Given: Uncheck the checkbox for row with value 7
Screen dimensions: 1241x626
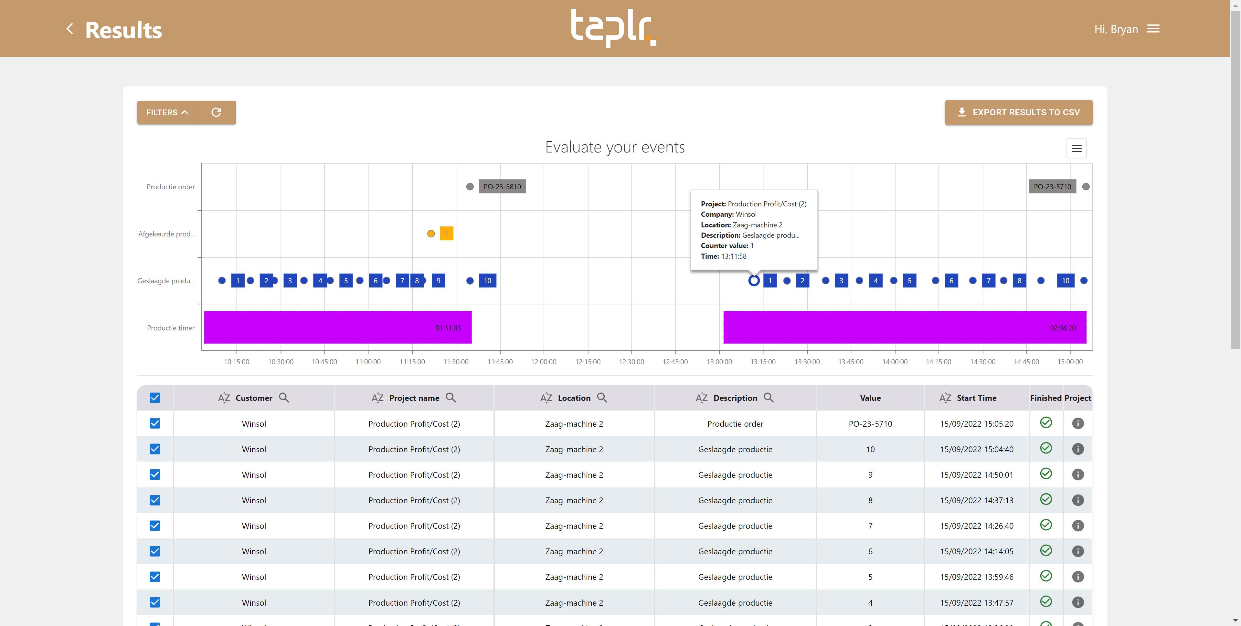Looking at the screenshot, I should pos(155,525).
